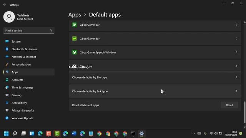Click the back arrow in Settings title bar

pyautogui.click(x=5, y=5)
